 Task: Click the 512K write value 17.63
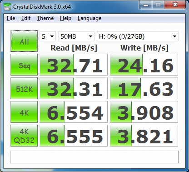tap(144, 88)
